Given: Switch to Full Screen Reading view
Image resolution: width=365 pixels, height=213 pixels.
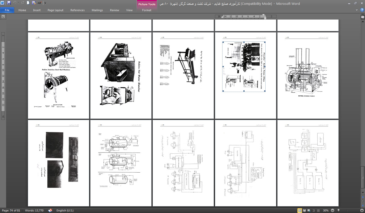Looking at the screenshot, I should (304, 210).
